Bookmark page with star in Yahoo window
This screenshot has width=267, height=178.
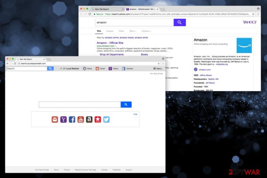(x=253, y=14)
